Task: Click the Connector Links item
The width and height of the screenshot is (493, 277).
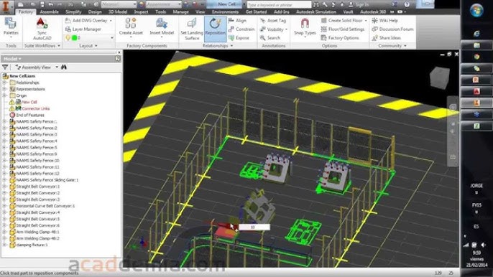Action: [x=35, y=108]
